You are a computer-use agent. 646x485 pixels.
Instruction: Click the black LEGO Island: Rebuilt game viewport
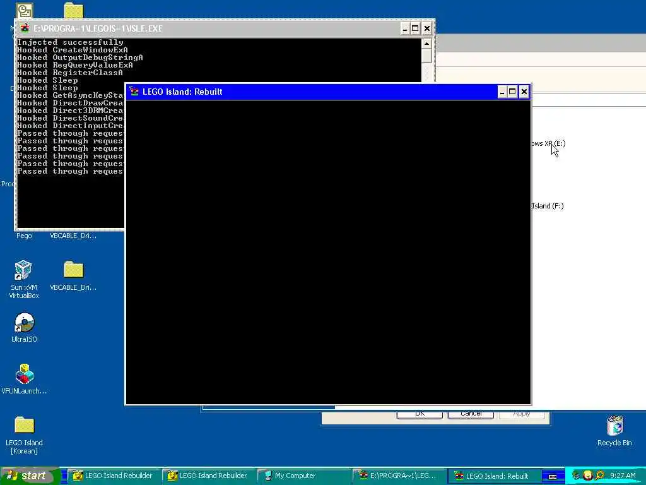(x=328, y=252)
